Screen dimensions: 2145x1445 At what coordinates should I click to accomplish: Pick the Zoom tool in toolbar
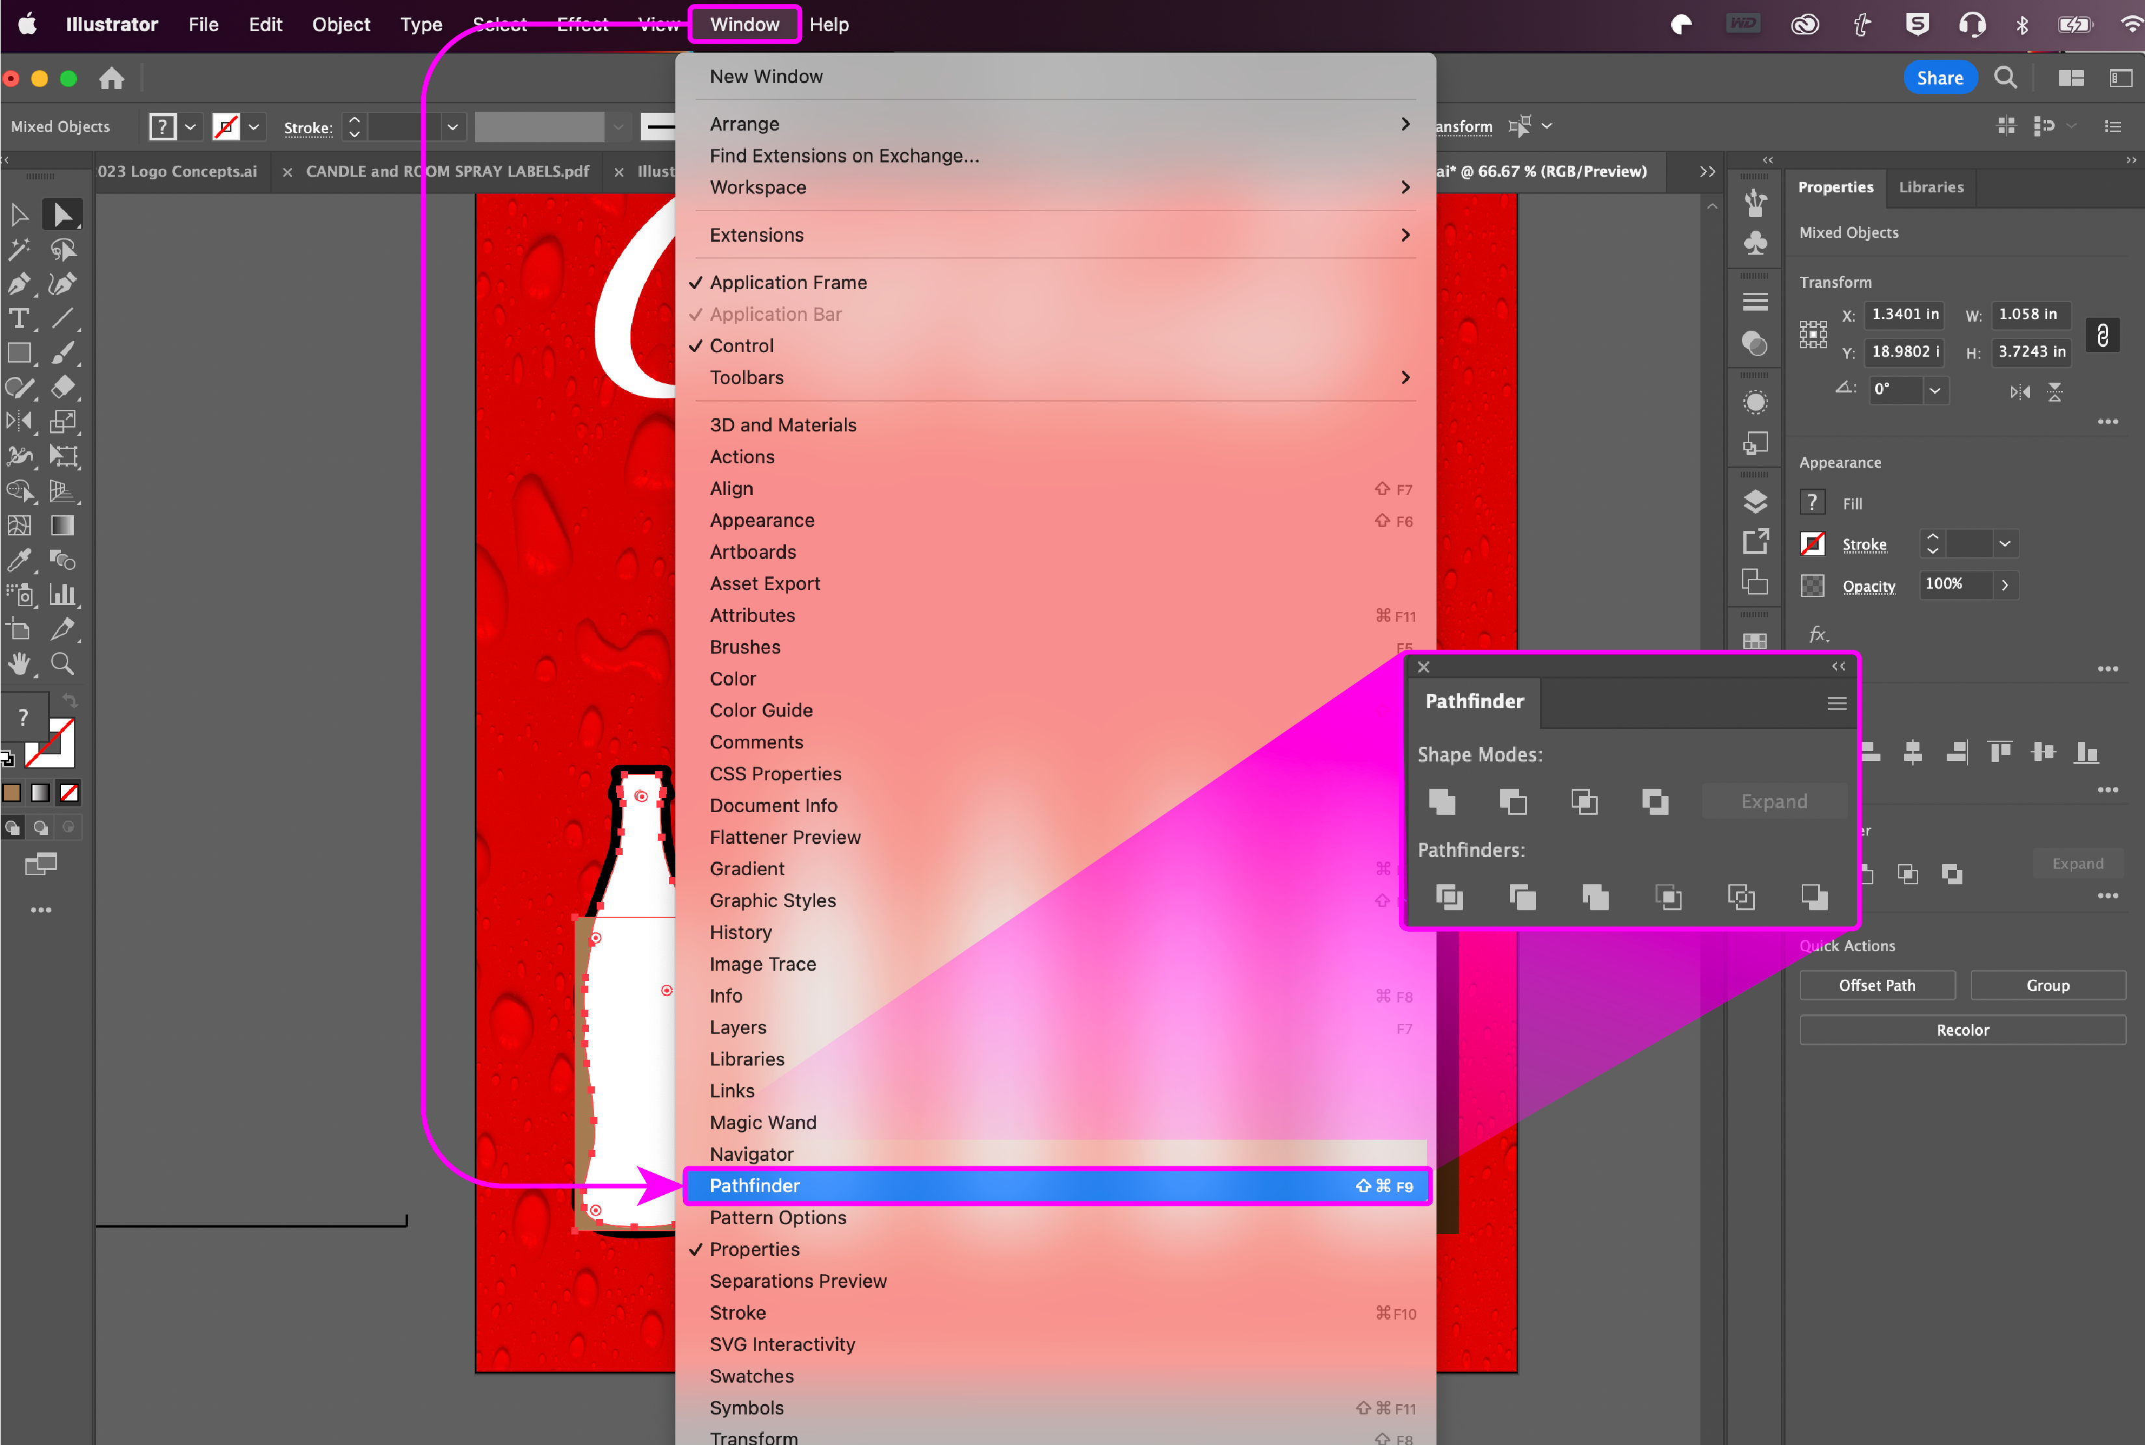click(62, 663)
